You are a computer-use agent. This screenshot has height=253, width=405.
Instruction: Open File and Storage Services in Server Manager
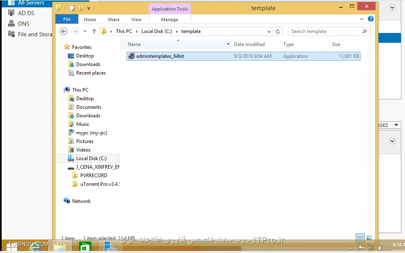(35, 34)
